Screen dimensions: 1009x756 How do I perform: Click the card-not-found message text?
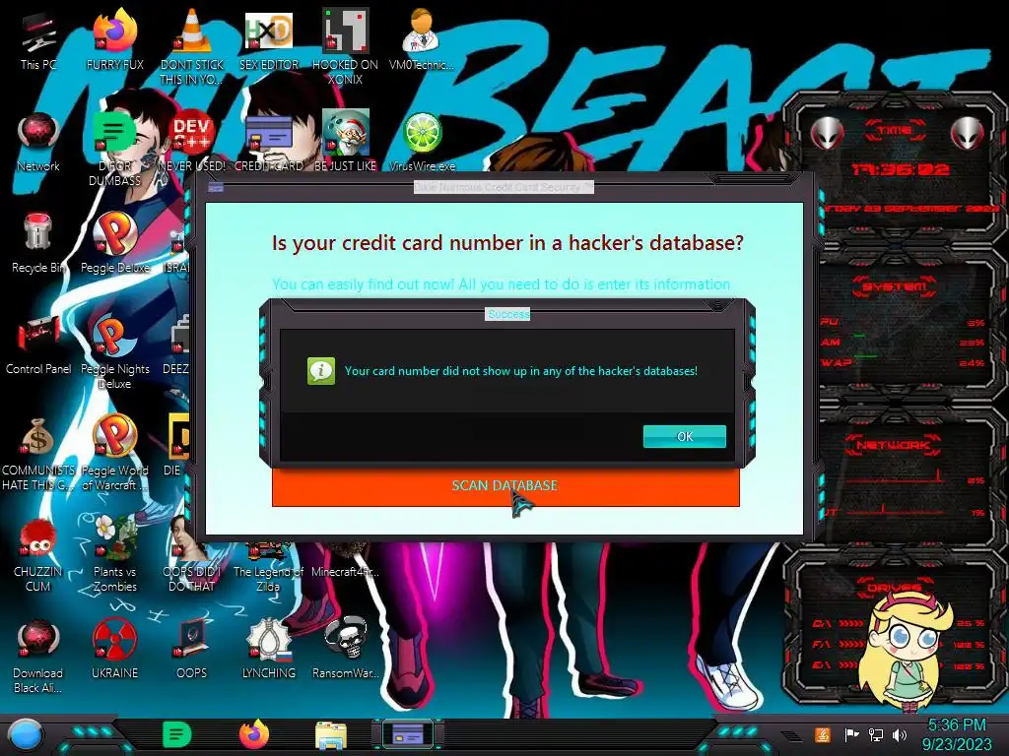(520, 371)
